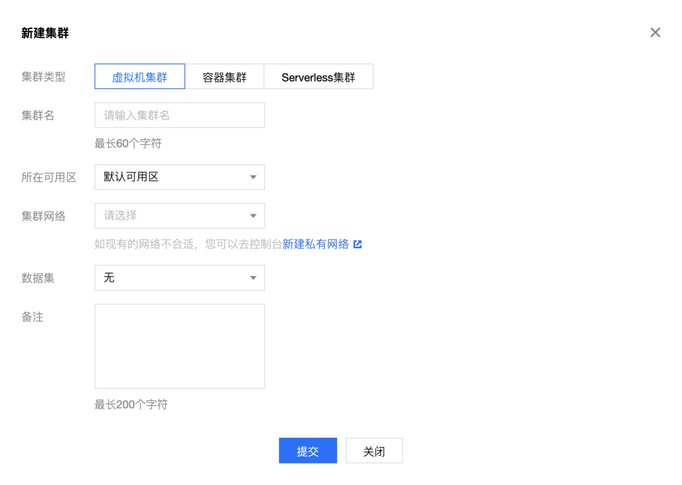Click the 集群名 field label

tap(38, 116)
